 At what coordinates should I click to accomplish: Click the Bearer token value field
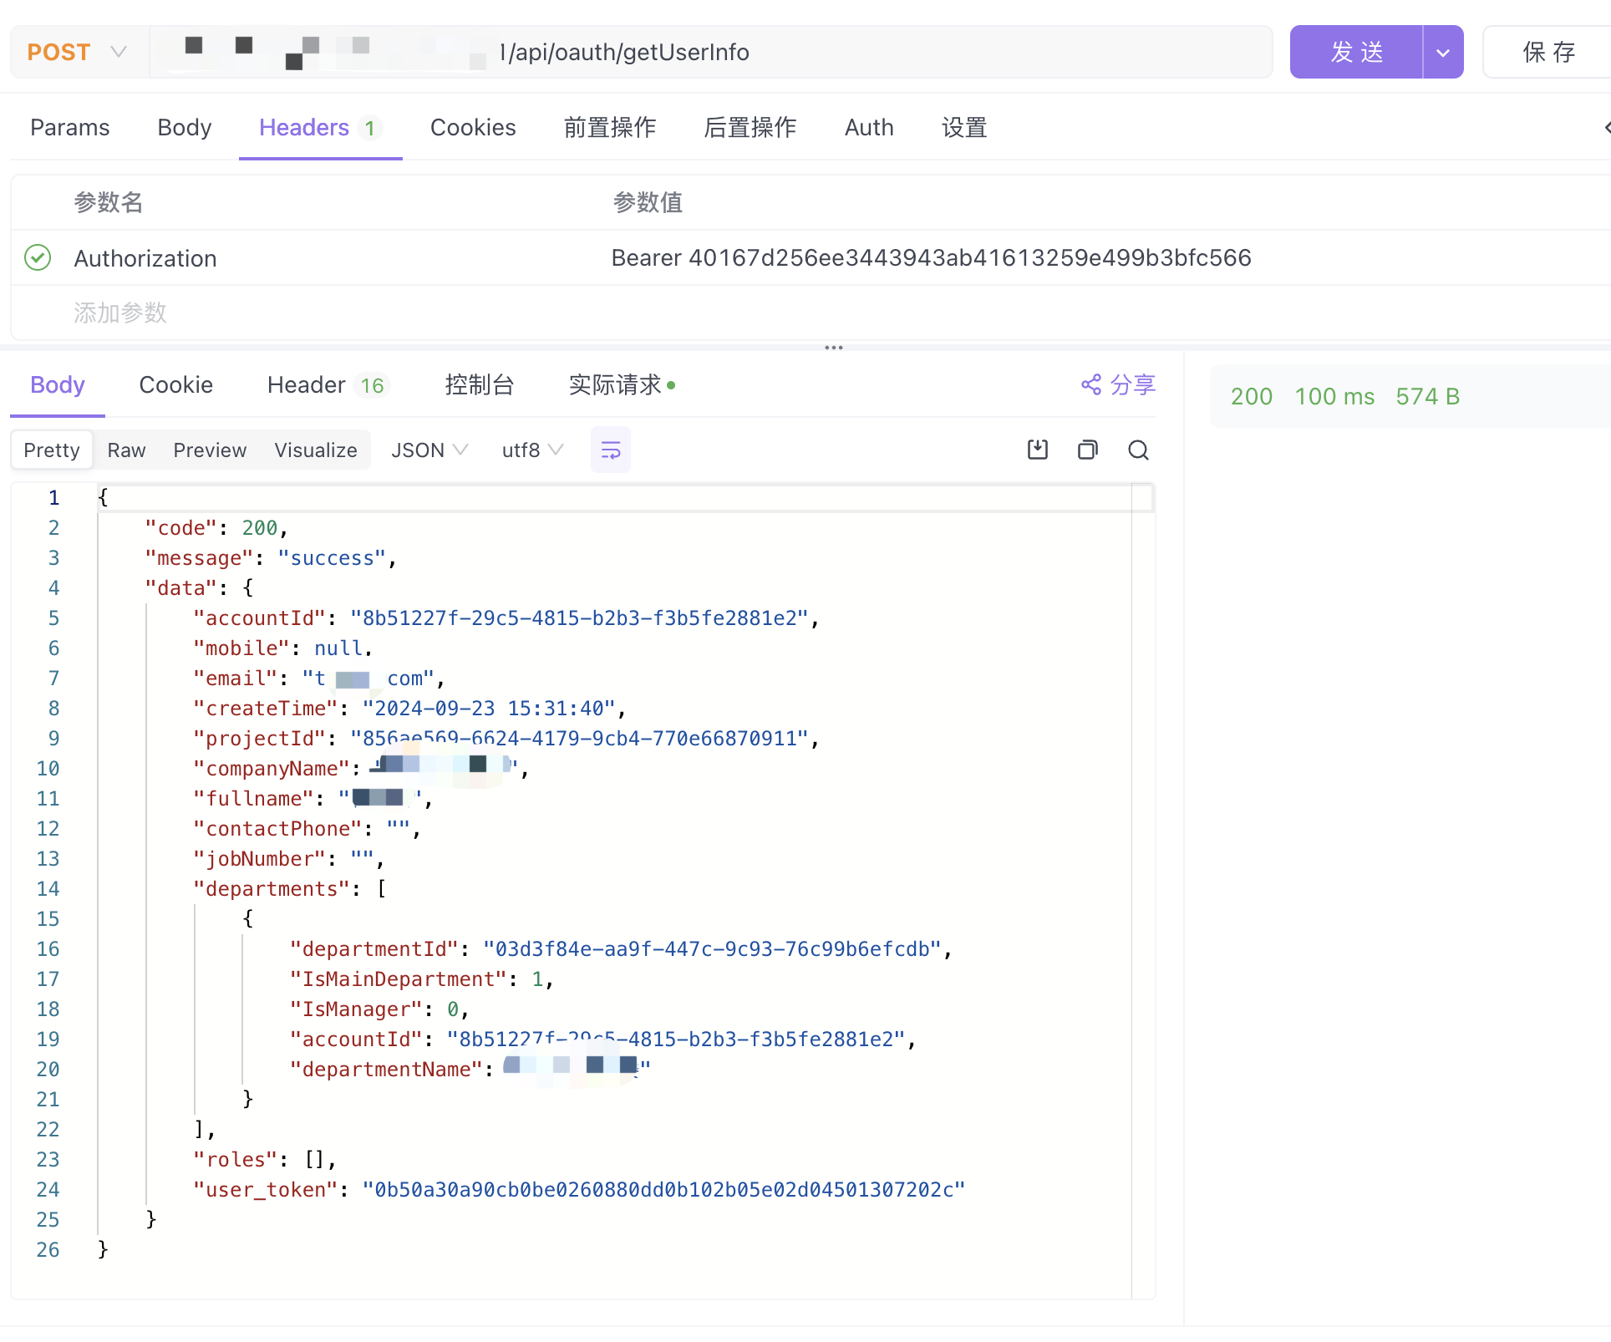point(931,257)
